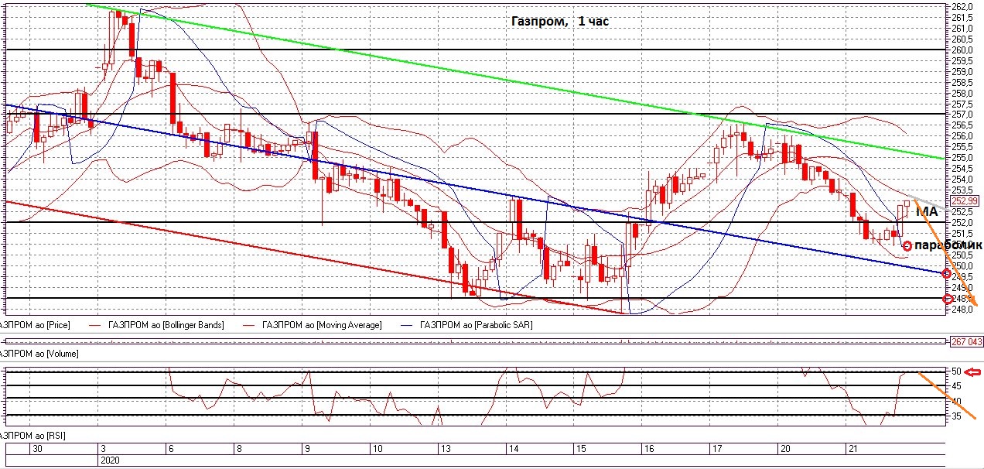Select the ГАЗПРОМ ао [Moving Average] legend label

pyautogui.click(x=322, y=325)
